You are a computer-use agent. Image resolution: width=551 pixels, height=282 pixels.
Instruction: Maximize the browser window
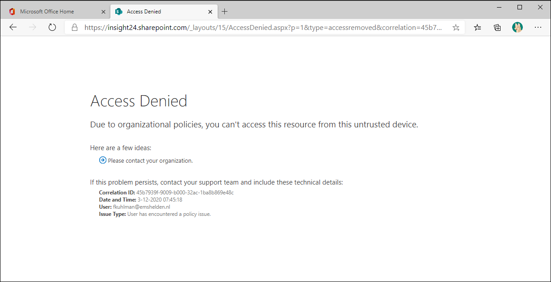click(520, 7)
